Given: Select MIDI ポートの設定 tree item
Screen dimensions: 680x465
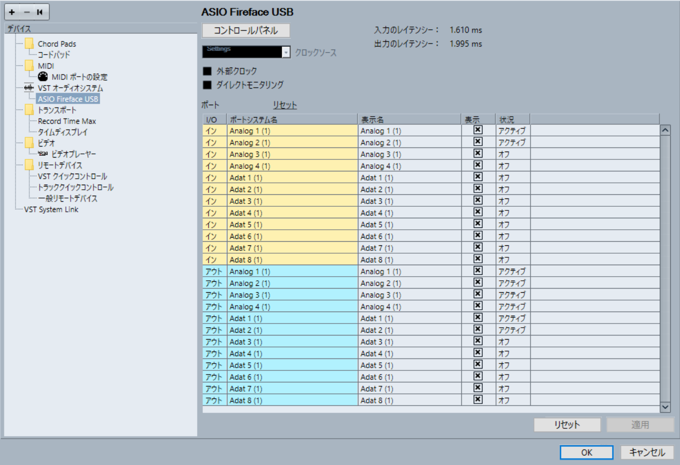Looking at the screenshot, I should (79, 77).
